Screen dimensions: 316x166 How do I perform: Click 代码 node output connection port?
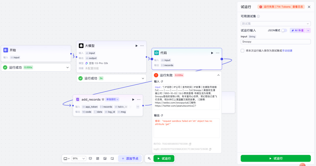(222, 59)
